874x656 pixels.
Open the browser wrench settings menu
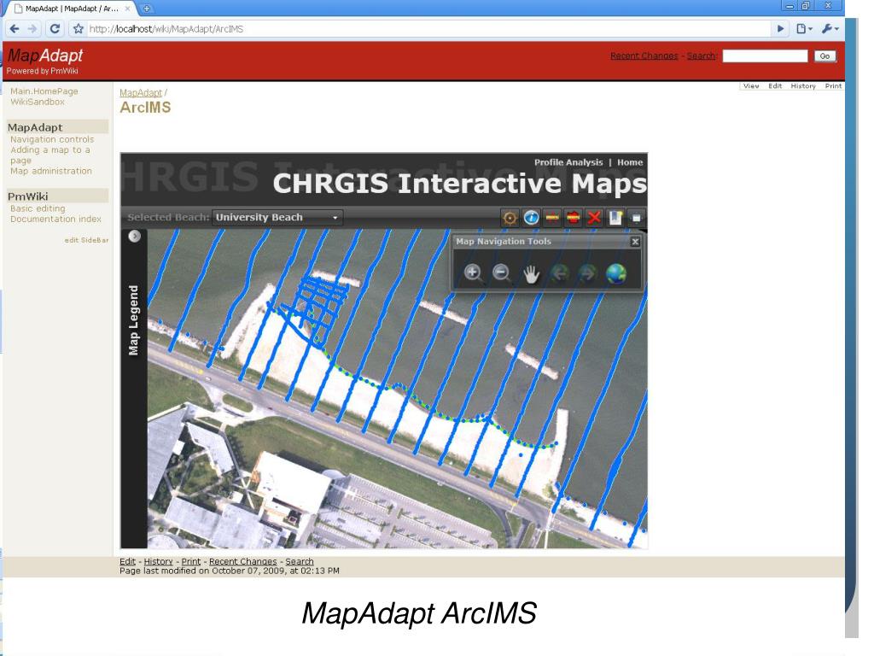[830, 29]
